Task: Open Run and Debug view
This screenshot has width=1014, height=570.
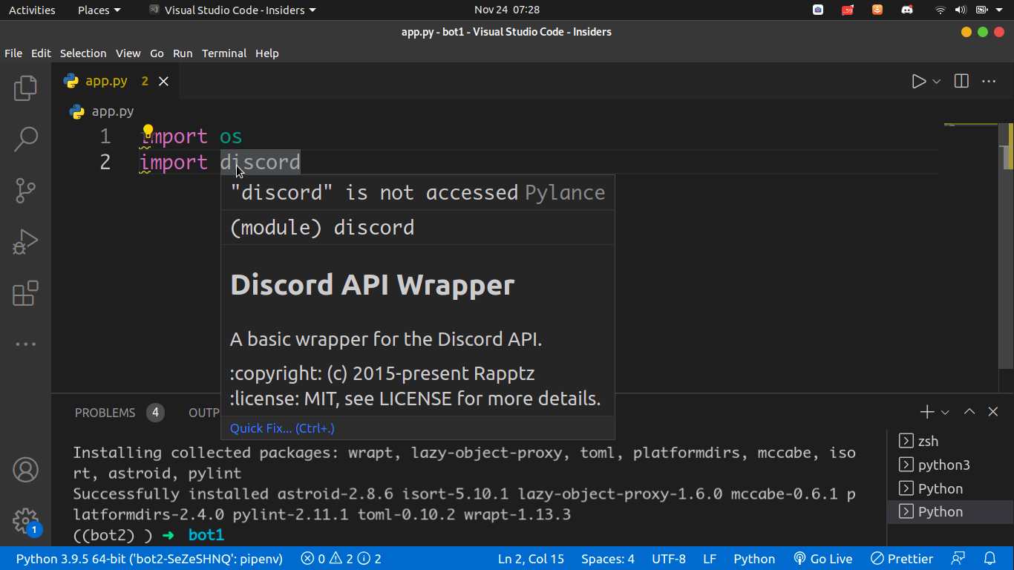Action: [25, 241]
